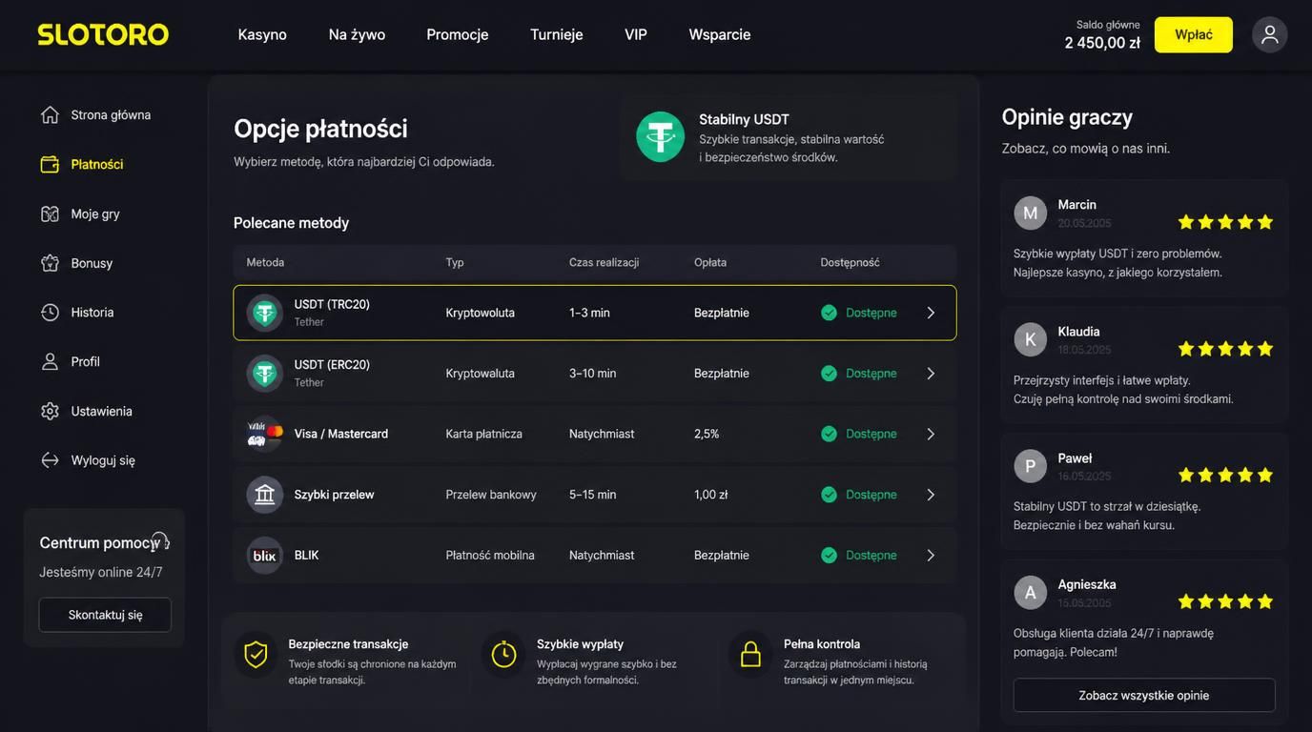
Task: Click the Szybki przelew bank icon
Action: [265, 495]
